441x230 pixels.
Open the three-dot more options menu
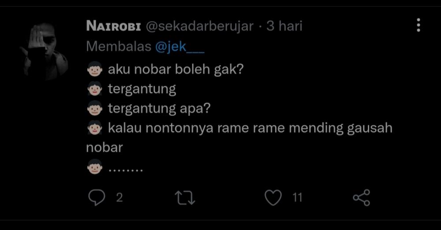tap(419, 25)
